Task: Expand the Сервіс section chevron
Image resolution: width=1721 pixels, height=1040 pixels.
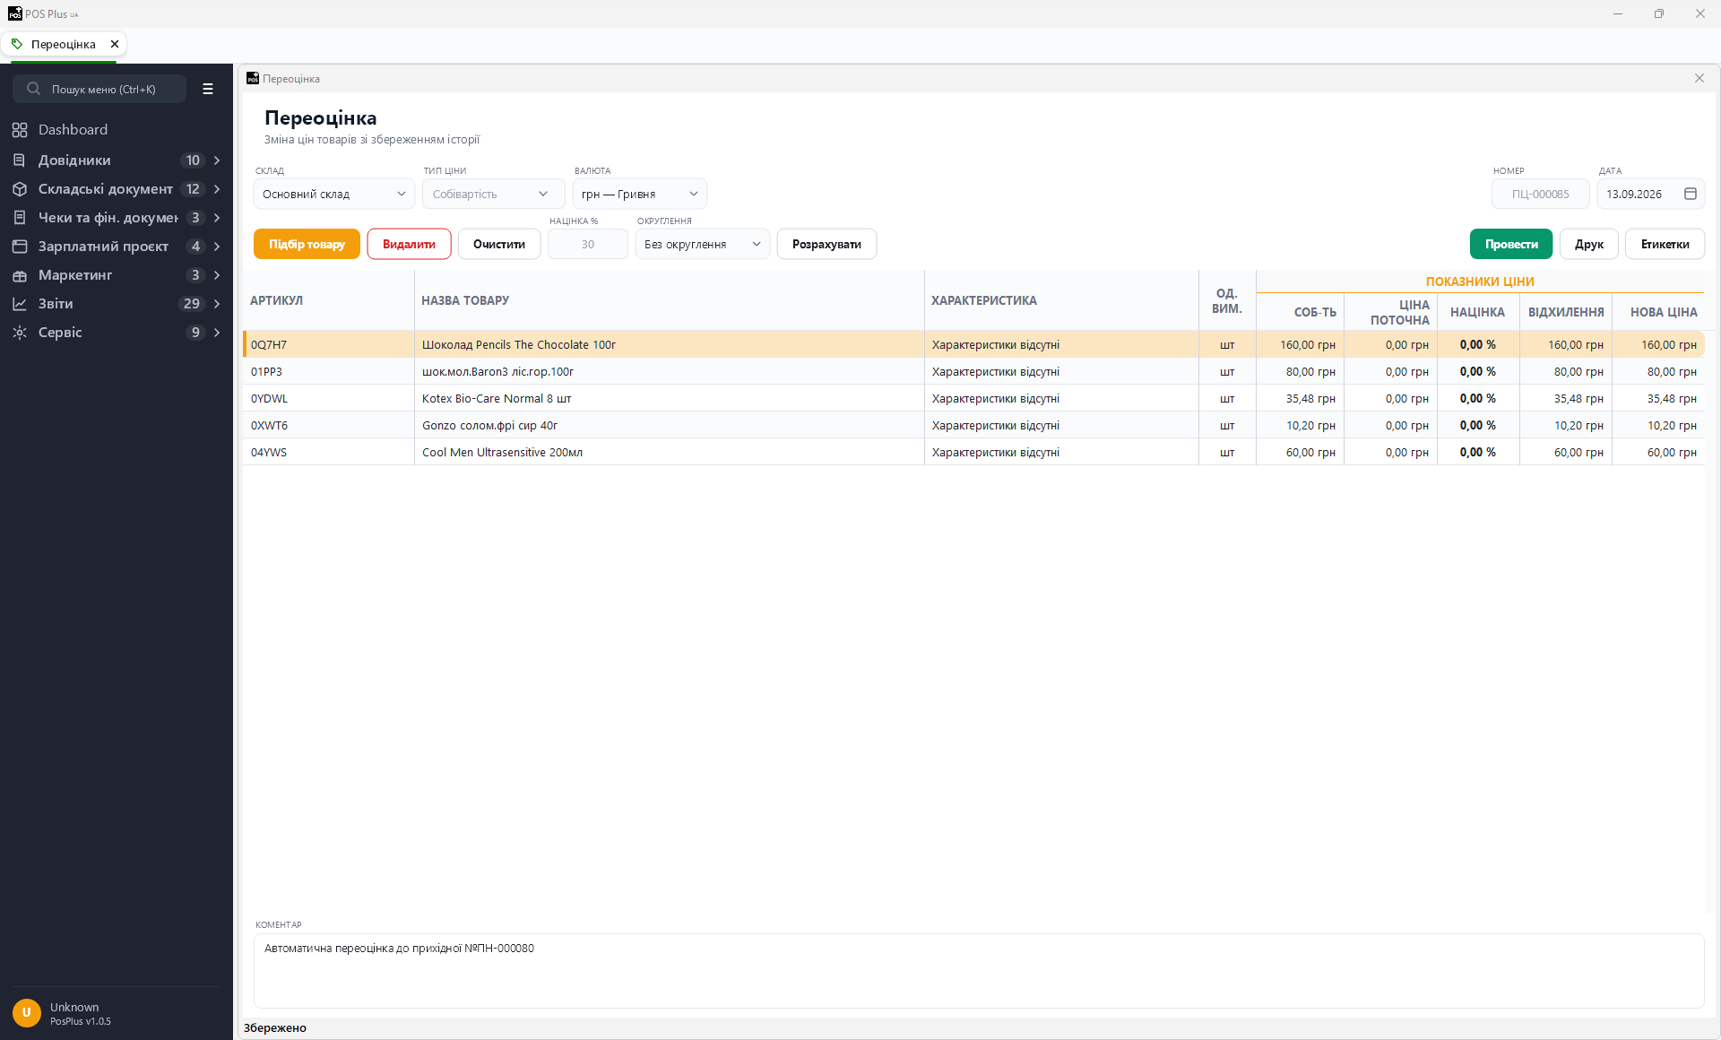Action: click(x=217, y=333)
